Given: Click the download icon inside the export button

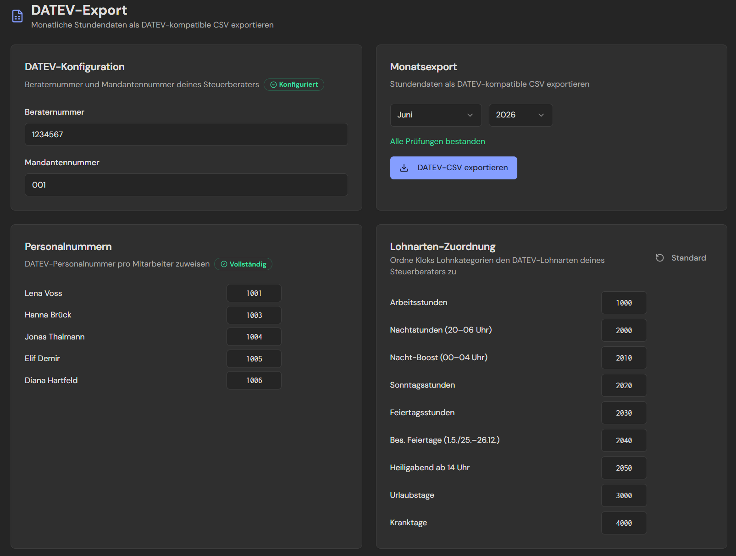Looking at the screenshot, I should point(404,168).
